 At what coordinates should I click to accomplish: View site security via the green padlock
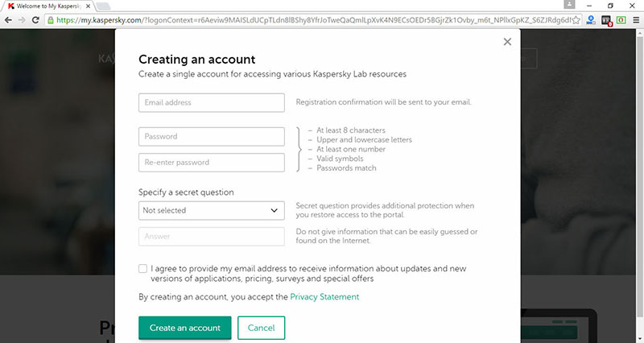tap(51, 19)
